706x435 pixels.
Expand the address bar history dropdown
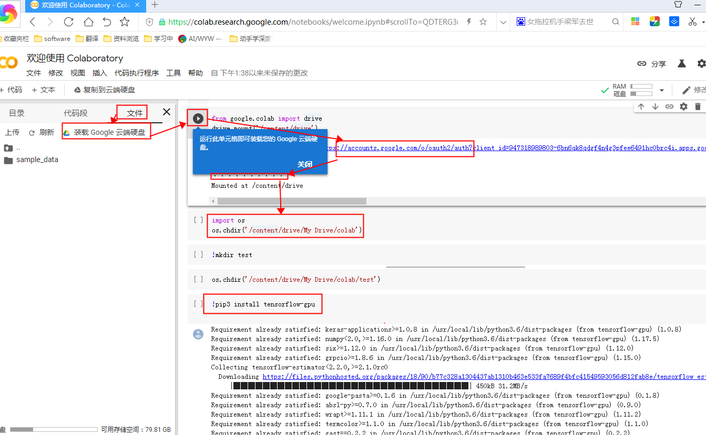coord(503,22)
